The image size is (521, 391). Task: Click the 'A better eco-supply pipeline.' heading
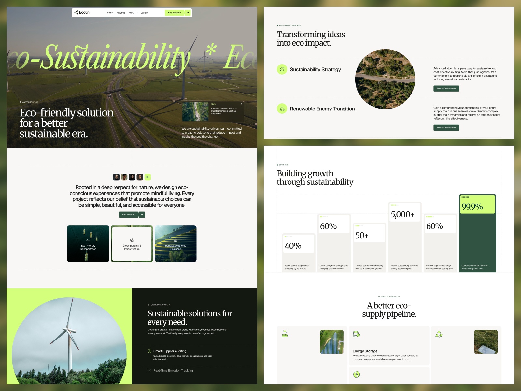[x=389, y=310]
